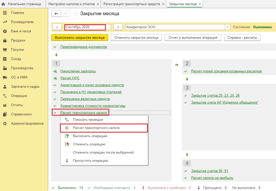Click the Показать проводки Дт/Кт icon
Image resolution: width=276 pixels, height=191 pixels.
[x=67, y=120]
